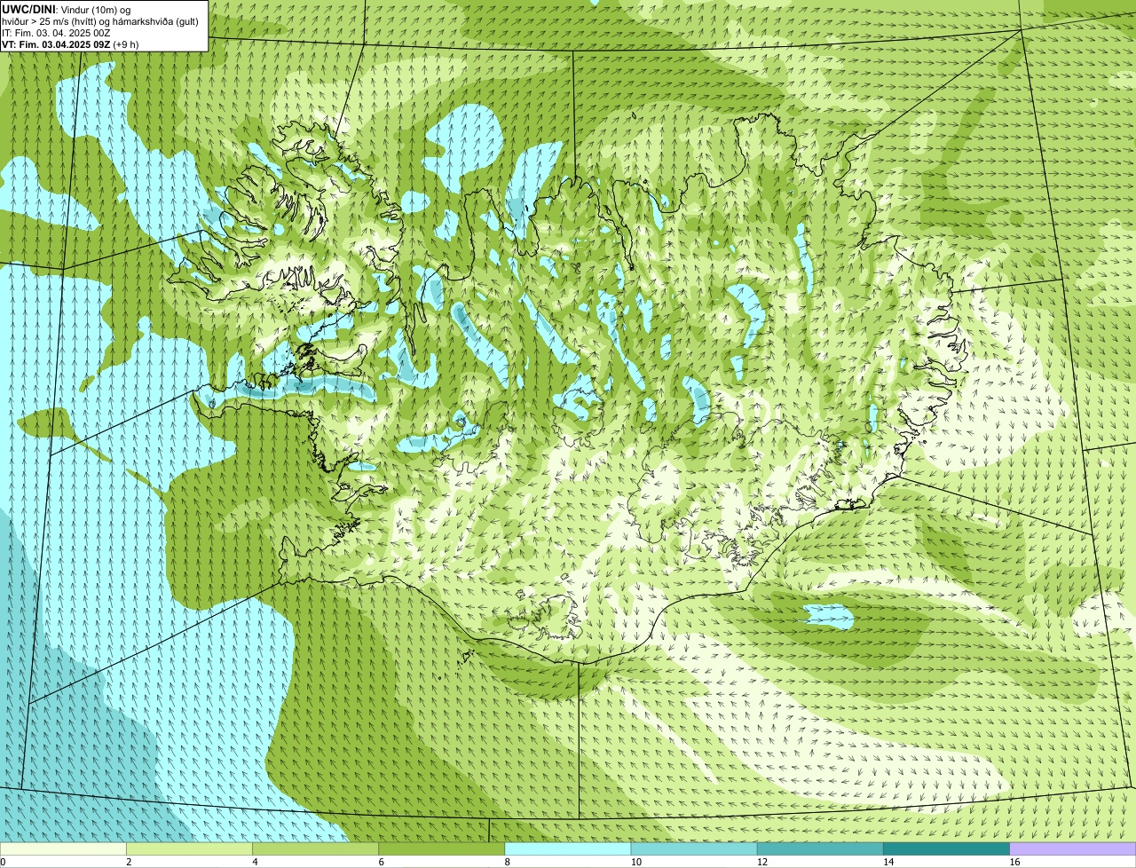Click the "VT: Fim. 03.04.2025 09Z (+9 h)" line
Screen dimensions: 1136x868
70,43
